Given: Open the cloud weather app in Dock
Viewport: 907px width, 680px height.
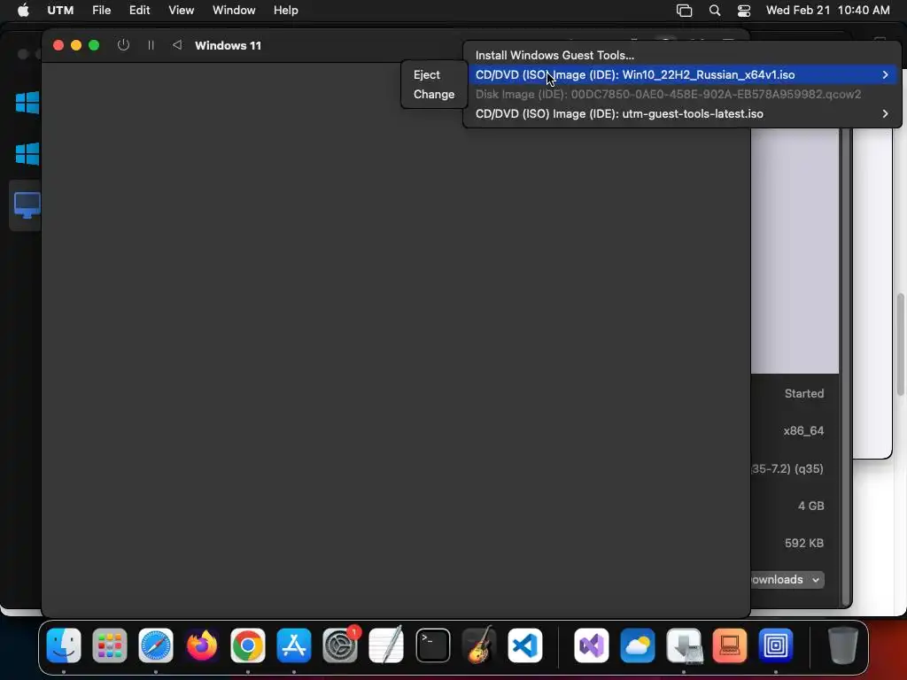Looking at the screenshot, I should tap(638, 645).
